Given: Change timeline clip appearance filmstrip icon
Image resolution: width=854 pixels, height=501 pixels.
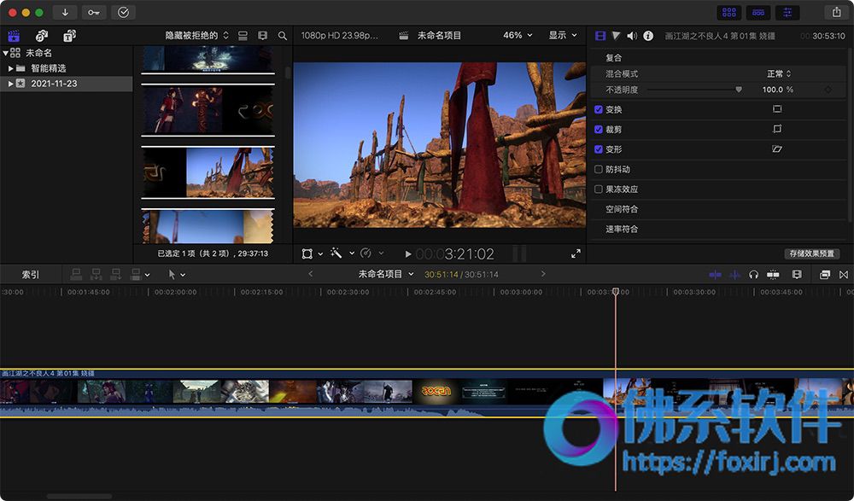Looking at the screenshot, I should pyautogui.click(x=797, y=275).
